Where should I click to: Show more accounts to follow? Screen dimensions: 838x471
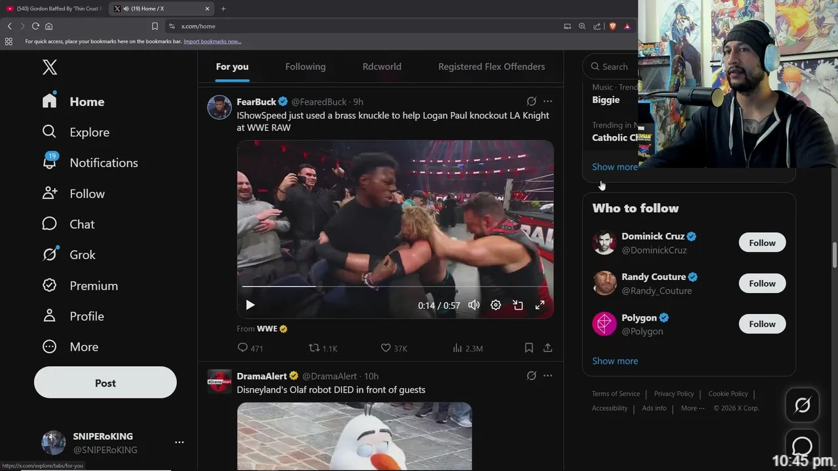615,361
